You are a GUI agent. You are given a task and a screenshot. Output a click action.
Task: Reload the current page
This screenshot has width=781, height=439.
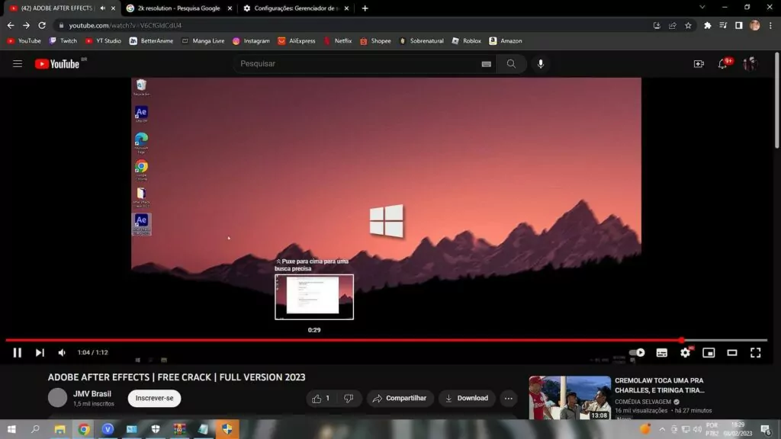click(42, 25)
